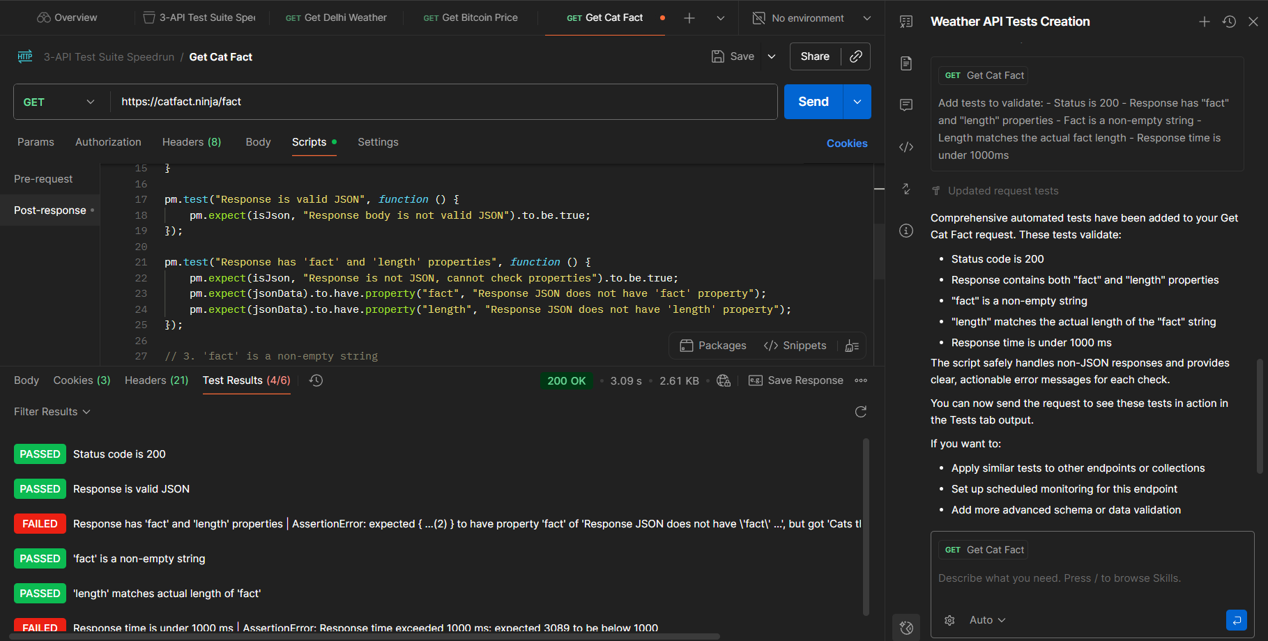1268x641 pixels.
Task: Submit the AI prompt with send arrow
Action: [1236, 619]
